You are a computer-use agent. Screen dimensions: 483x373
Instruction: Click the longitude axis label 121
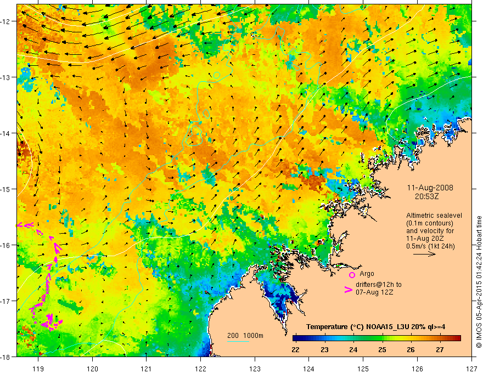[x=147, y=369]
